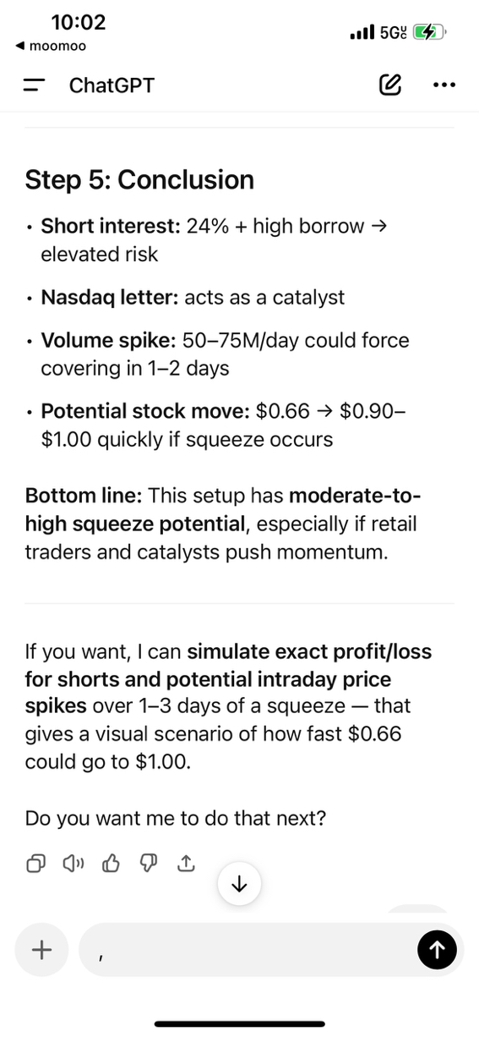Image resolution: width=479 pixels, height=1037 pixels.
Task: Tap the 10:02 clock in status bar
Action: 79,21
